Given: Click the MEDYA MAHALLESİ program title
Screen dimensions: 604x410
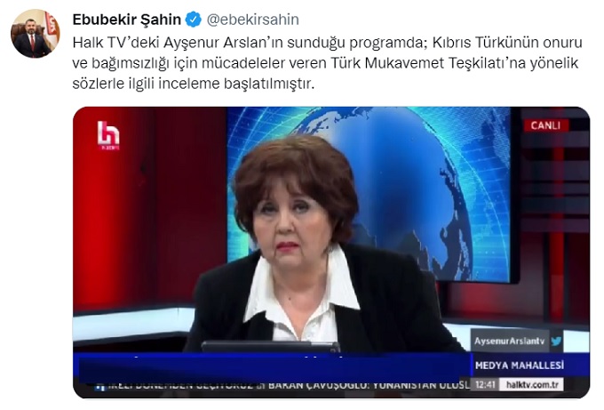Looking at the screenshot, I should click(520, 366).
